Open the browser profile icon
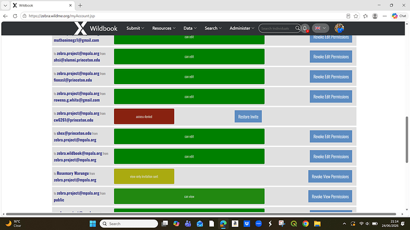Image resolution: width=410 pixels, height=230 pixels. click(375, 16)
